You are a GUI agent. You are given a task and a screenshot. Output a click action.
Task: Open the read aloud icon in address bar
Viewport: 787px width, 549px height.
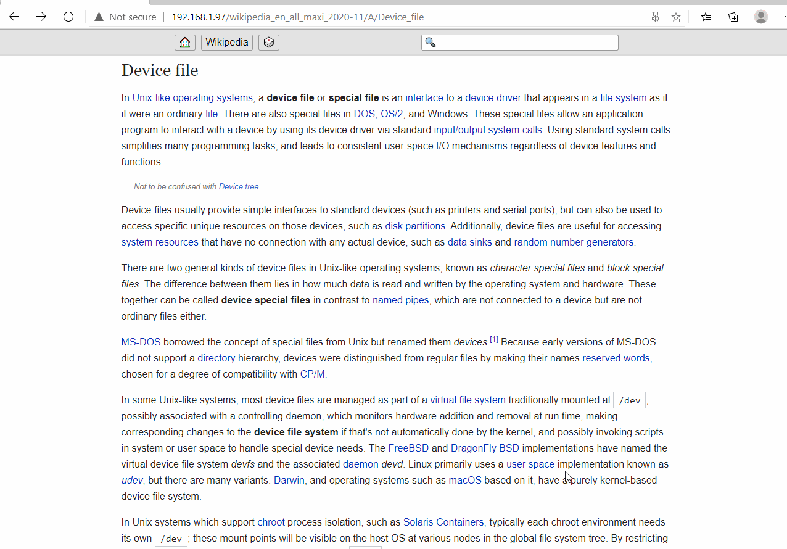point(654,17)
